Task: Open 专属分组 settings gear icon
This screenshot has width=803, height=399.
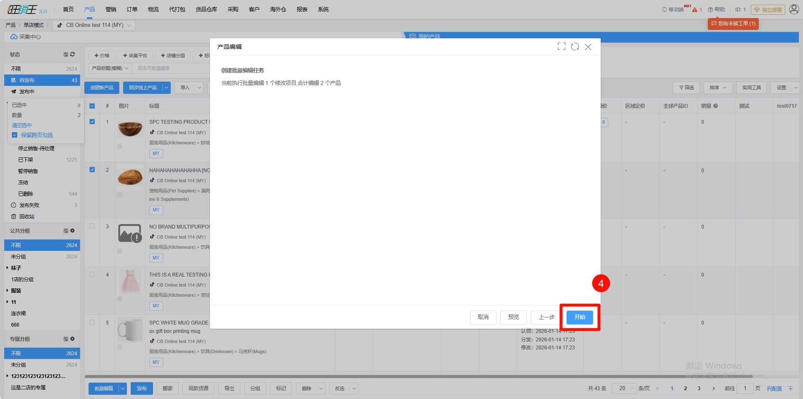Action: (x=73, y=339)
